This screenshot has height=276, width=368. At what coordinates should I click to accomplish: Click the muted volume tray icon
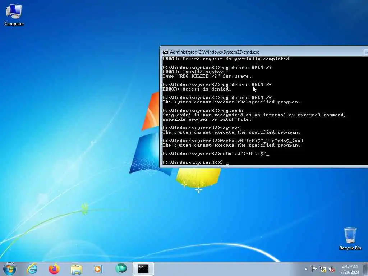coord(332,270)
